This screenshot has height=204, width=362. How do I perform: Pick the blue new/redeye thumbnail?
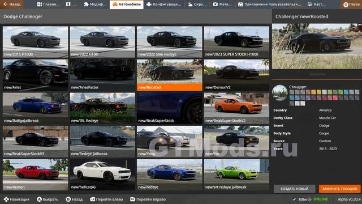pyautogui.click(x=170, y=175)
